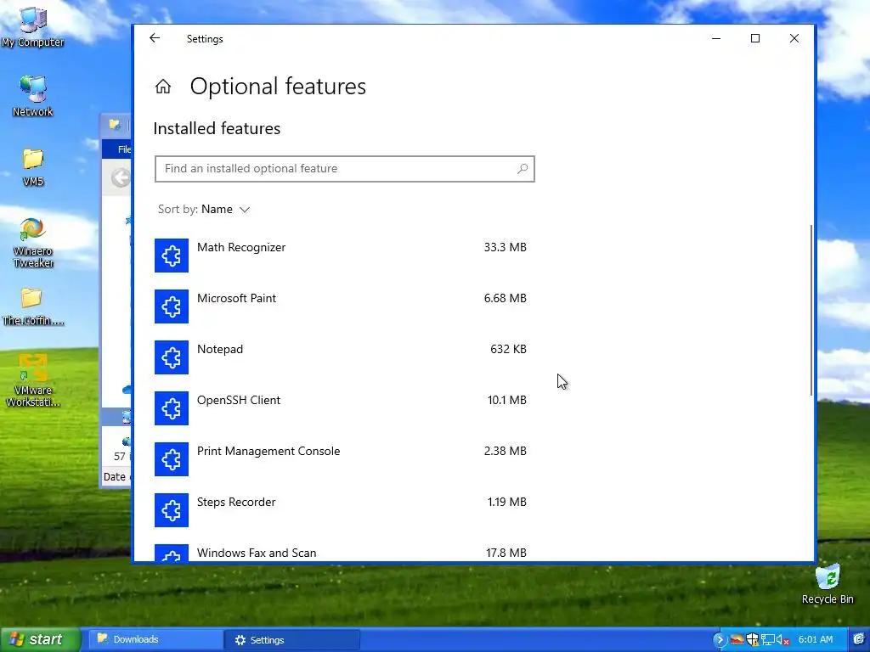
Task: Click the 17.8 MB size value
Action: click(x=506, y=553)
